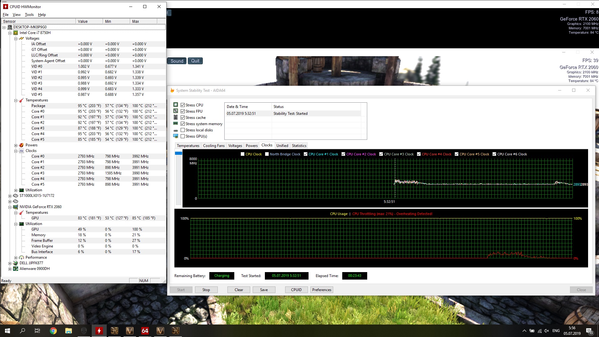Open CPUID panel button
This screenshot has width=599, height=337.
[296, 290]
